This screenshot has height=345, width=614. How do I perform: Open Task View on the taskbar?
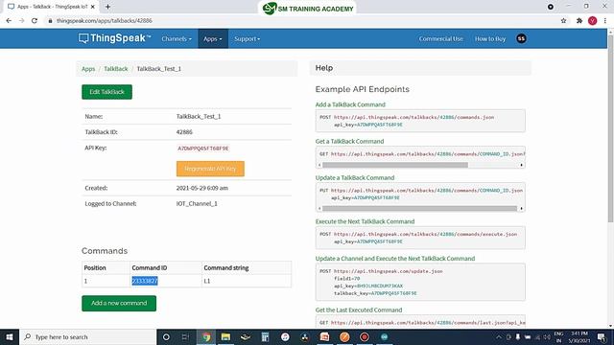point(185,336)
